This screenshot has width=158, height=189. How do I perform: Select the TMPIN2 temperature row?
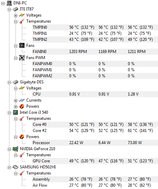(95, 39)
